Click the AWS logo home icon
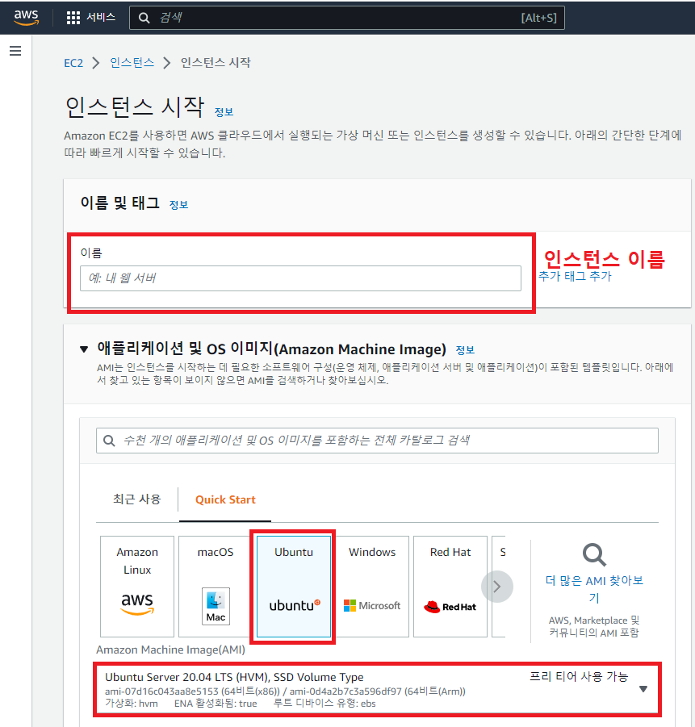Image resolution: width=695 pixels, height=727 pixels. (26, 18)
